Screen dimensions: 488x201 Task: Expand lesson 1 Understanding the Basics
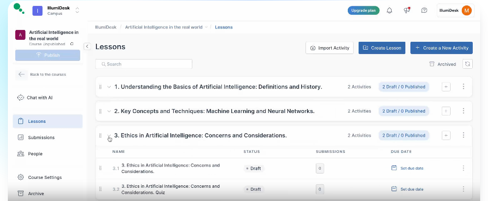[109, 87]
